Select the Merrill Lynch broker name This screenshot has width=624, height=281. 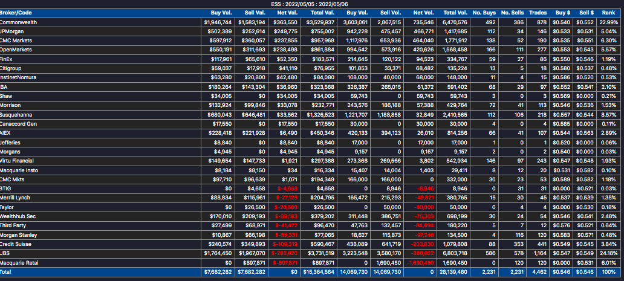coord(15,198)
